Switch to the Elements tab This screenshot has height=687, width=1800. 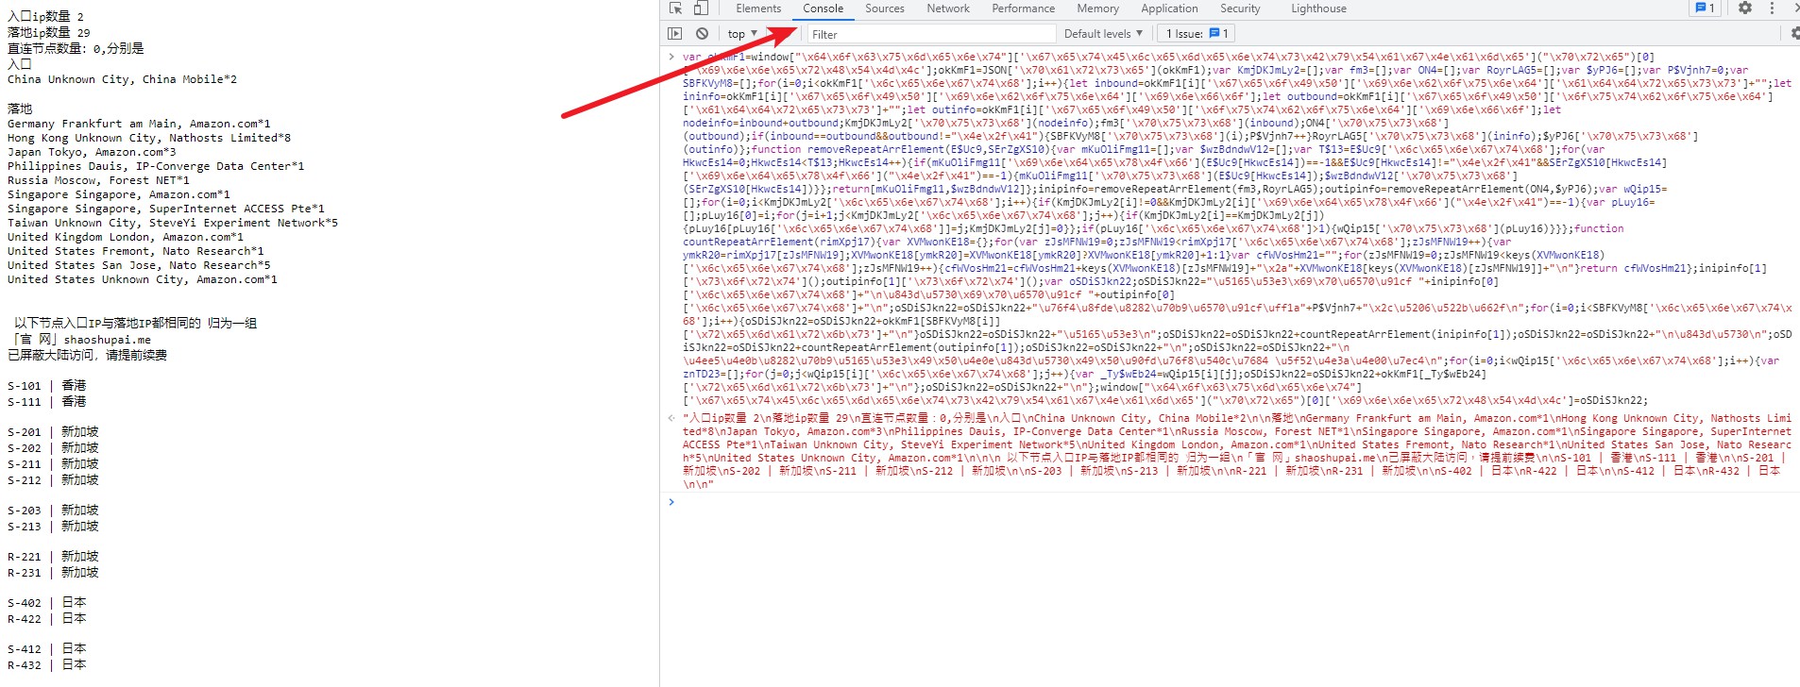pyautogui.click(x=758, y=8)
